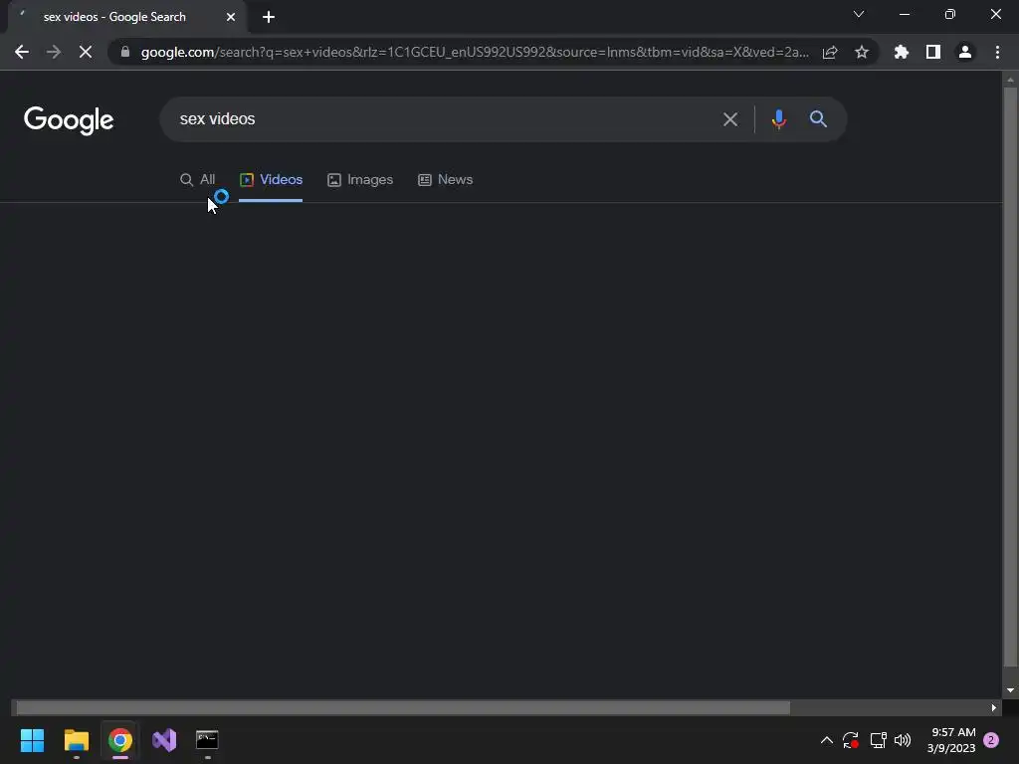Switch to the All results tab
The width and height of the screenshot is (1019, 764).
pos(198,180)
